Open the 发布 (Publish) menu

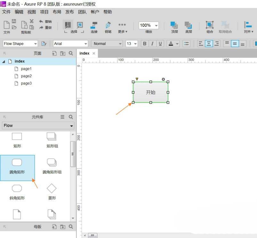(69, 12)
